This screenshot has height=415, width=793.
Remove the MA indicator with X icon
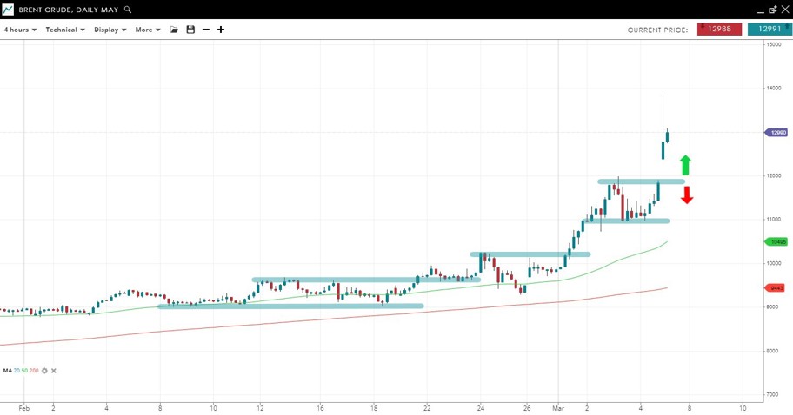(x=54, y=371)
